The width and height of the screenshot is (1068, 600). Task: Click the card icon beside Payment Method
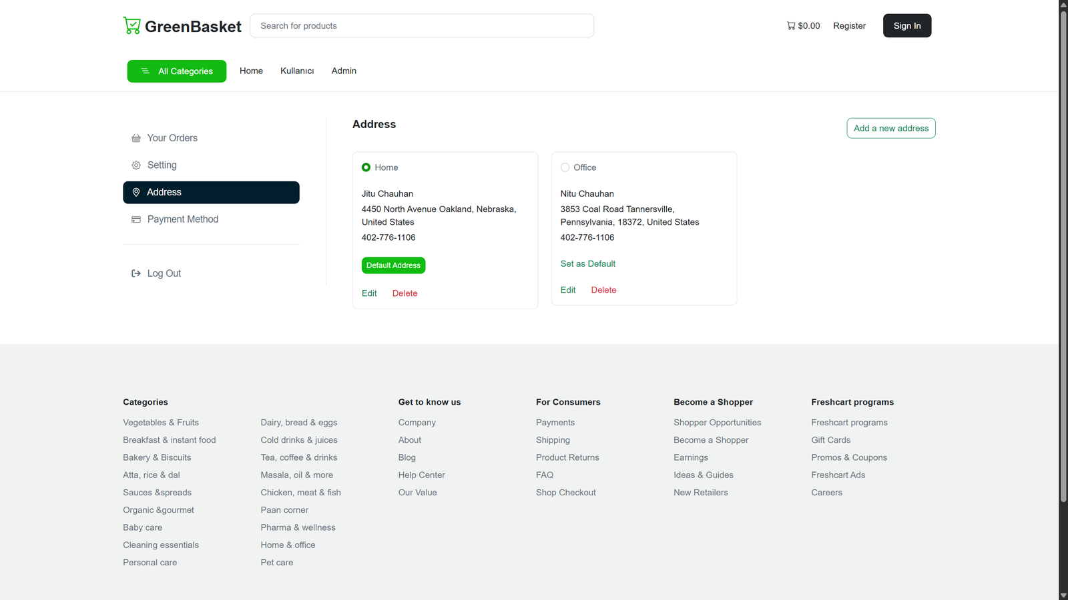(x=136, y=219)
